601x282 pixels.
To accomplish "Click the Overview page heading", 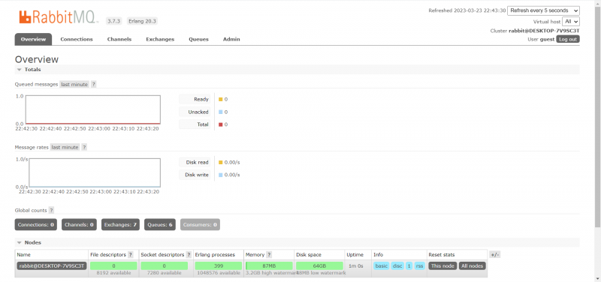I will pyautogui.click(x=37, y=59).
